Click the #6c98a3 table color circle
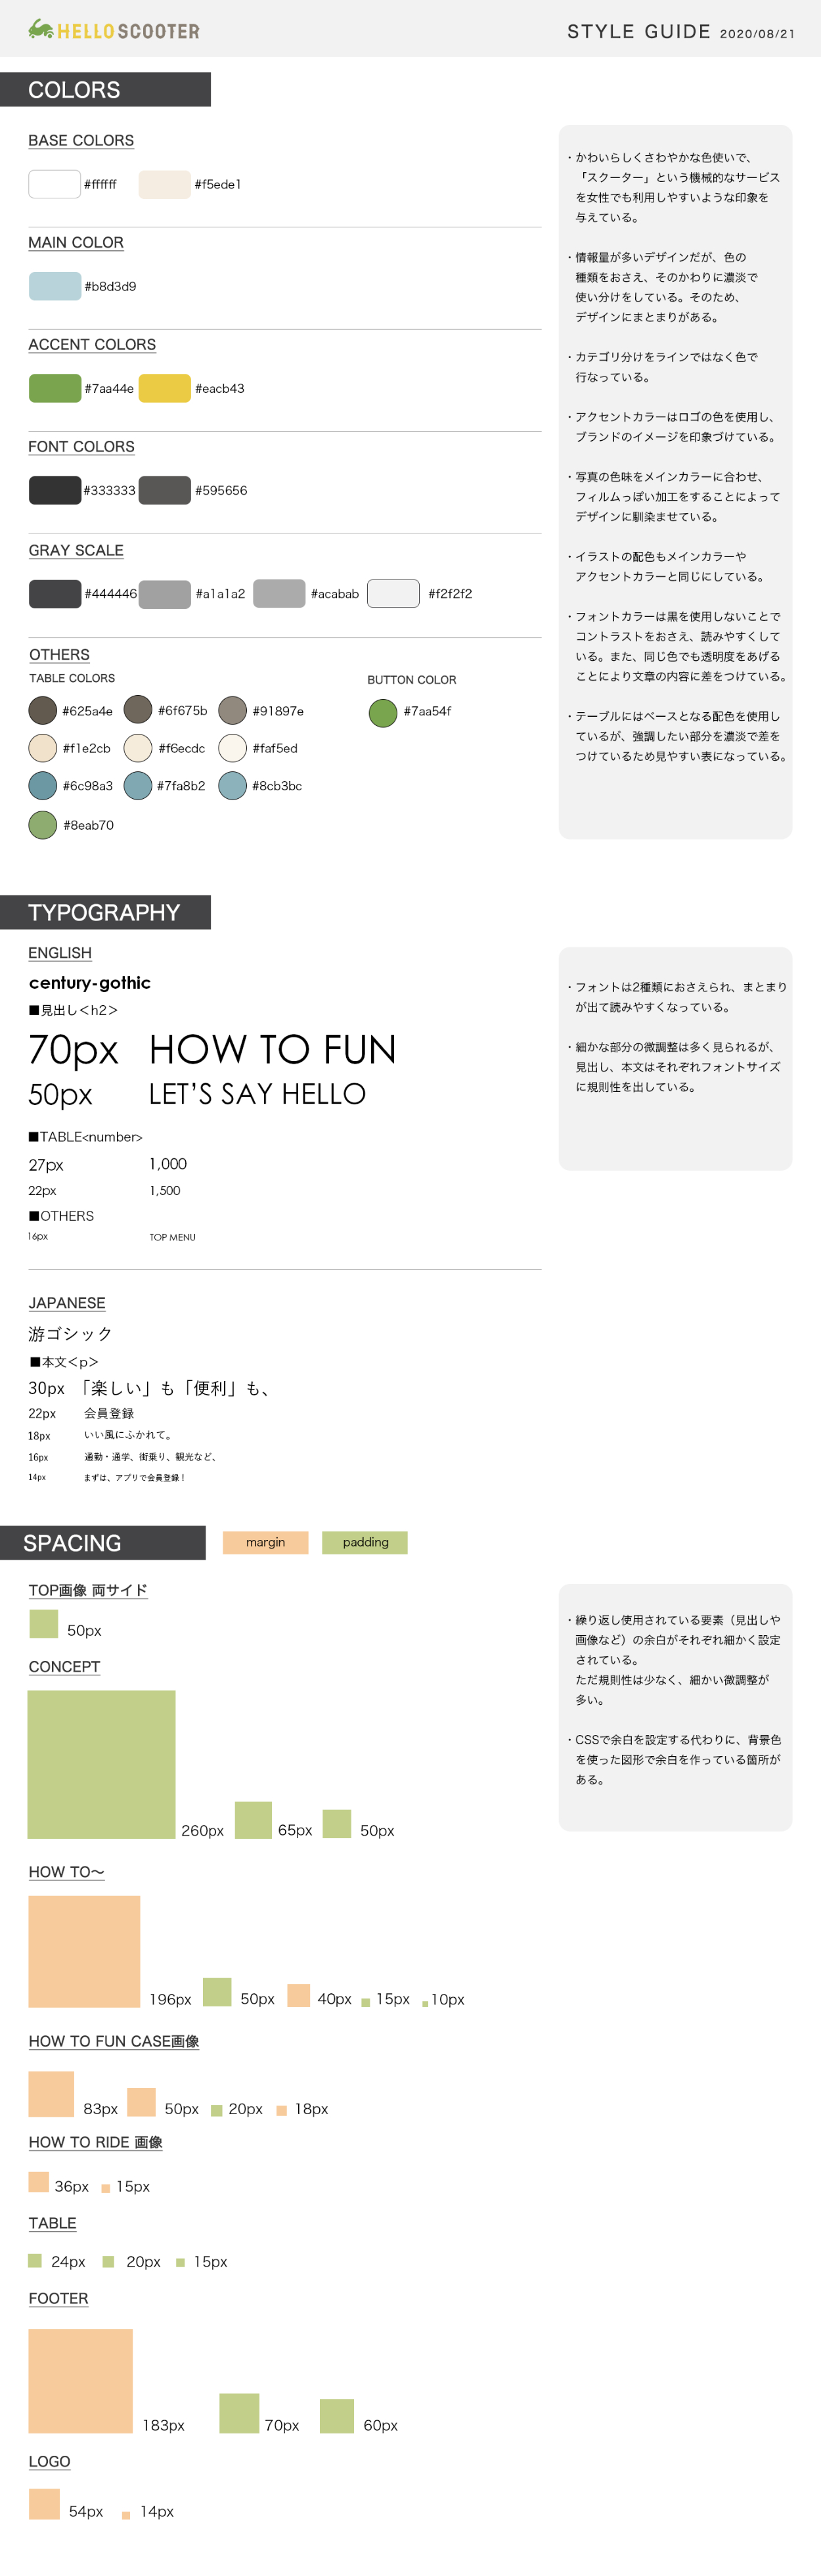 [43, 785]
